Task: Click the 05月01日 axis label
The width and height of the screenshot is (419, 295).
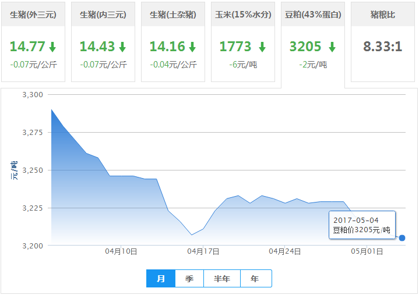Action: pyautogui.click(x=367, y=251)
